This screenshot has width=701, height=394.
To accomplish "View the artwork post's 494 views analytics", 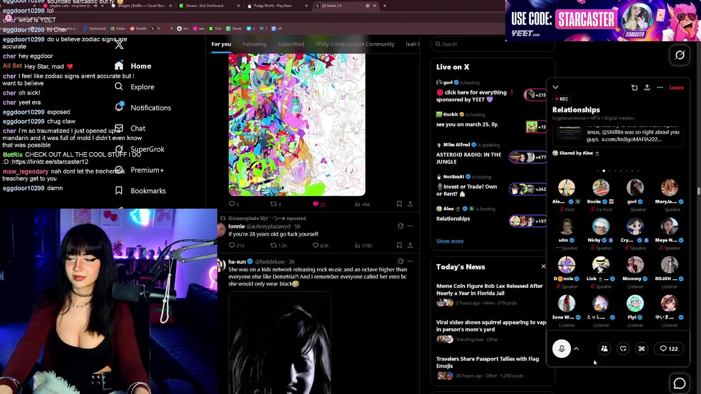I will coord(362,204).
